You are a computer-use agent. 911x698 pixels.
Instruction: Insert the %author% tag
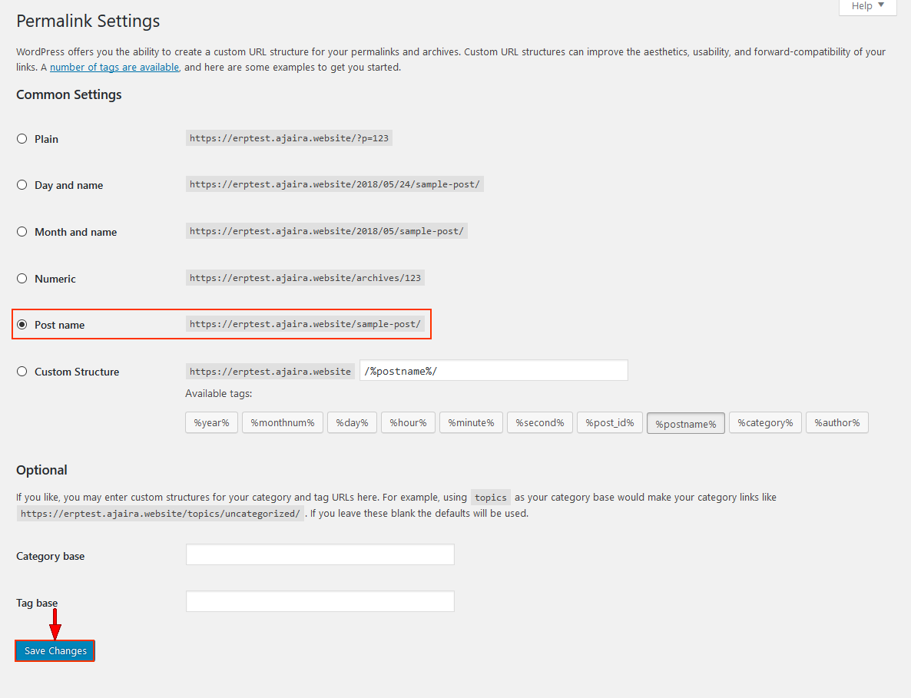837,423
